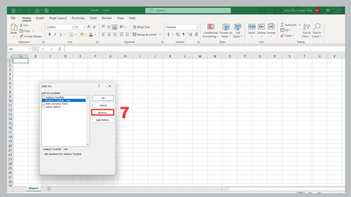Click the Fill Color bucket swatch
The image size is (351, 197).
pyautogui.click(x=82, y=34)
